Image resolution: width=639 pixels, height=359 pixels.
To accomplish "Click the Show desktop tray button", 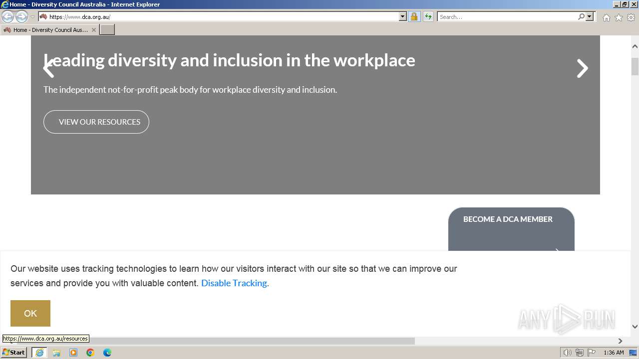I will [x=633, y=353].
